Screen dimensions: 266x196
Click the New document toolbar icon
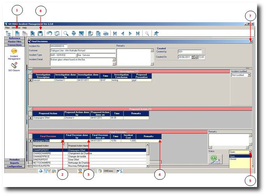click(x=17, y=34)
